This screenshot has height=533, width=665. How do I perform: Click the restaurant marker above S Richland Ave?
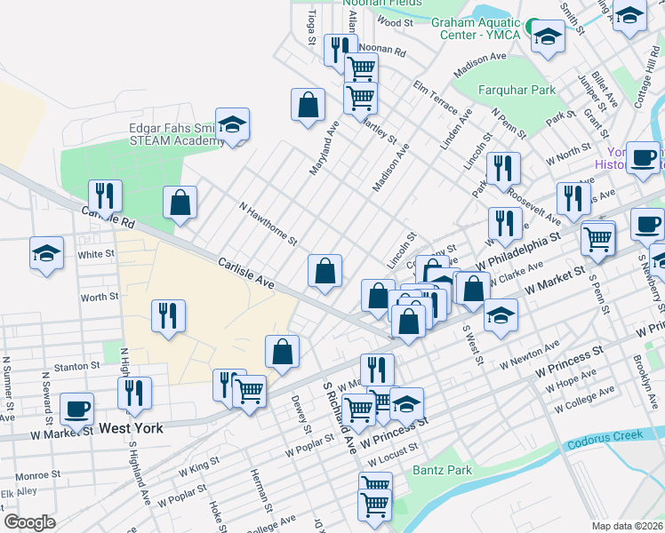[378, 370]
